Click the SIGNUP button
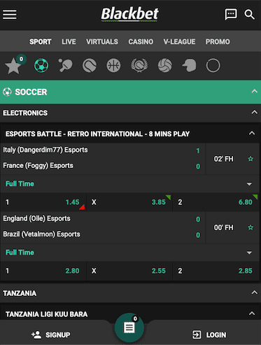The width and height of the screenshot is (261, 345). [x=51, y=335]
